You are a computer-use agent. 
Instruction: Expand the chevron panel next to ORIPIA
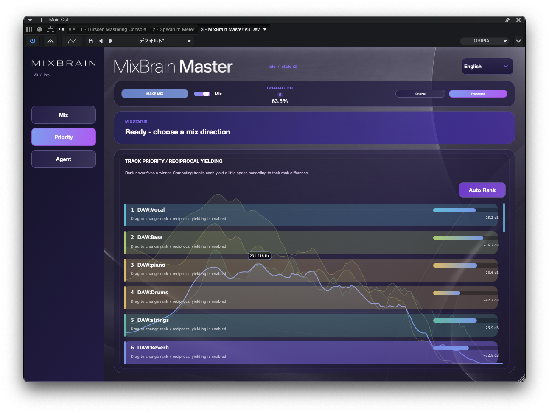tap(518, 41)
